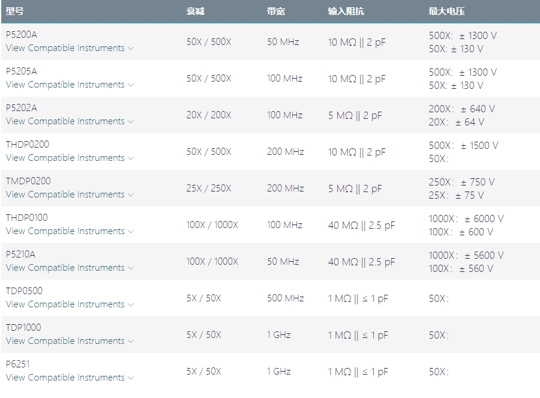540x398 pixels.
Task: Click chevron beside TMDP0200 compatible instruments
Action: [131, 195]
